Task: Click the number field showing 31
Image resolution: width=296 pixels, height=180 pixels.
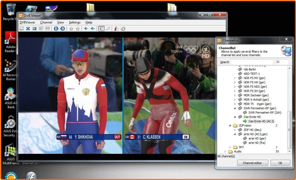Action: pyautogui.click(x=282, y=62)
